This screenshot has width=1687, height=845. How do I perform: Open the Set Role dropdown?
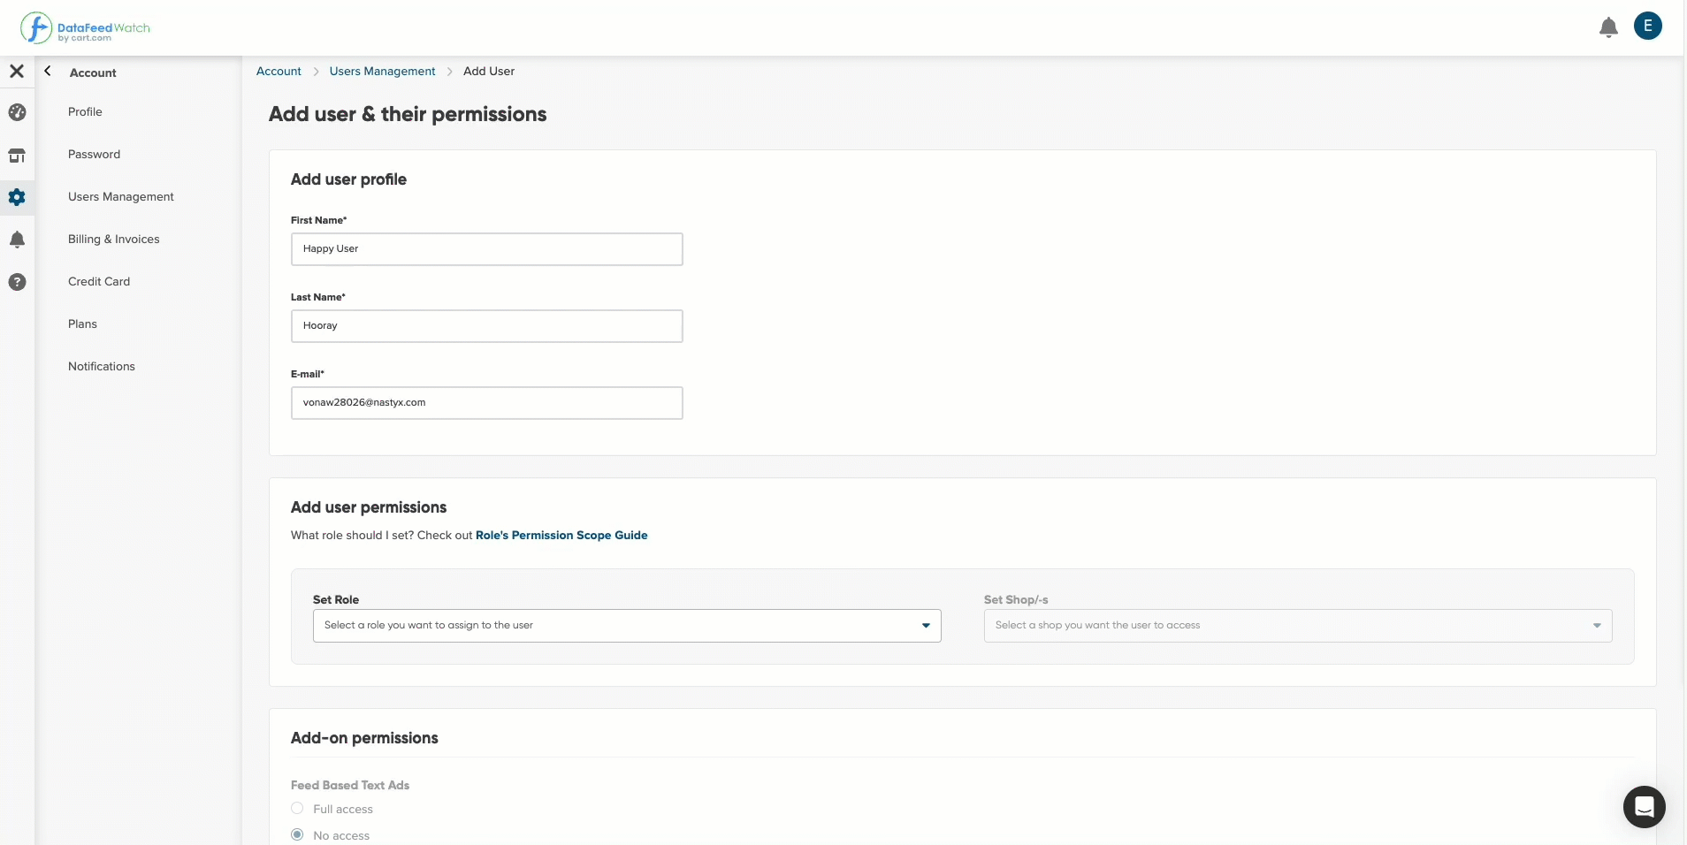627,626
